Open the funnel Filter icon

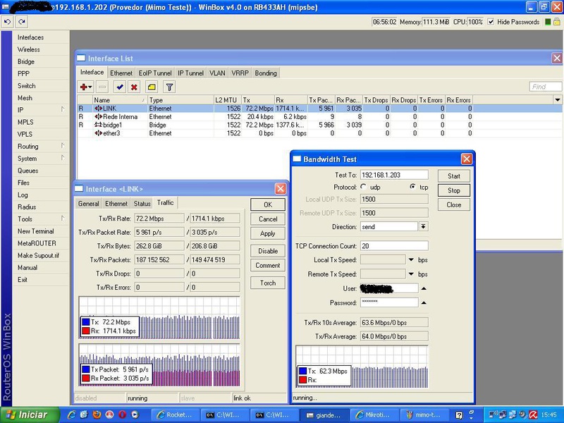(169, 87)
